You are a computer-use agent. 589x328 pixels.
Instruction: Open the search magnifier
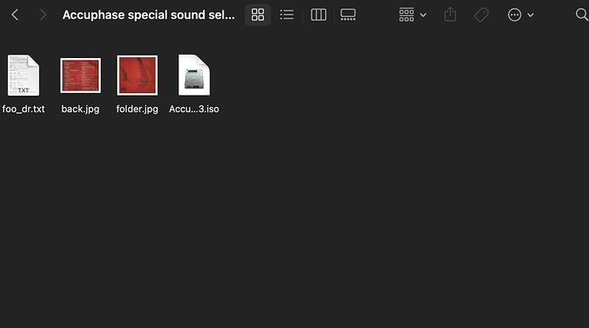581,15
